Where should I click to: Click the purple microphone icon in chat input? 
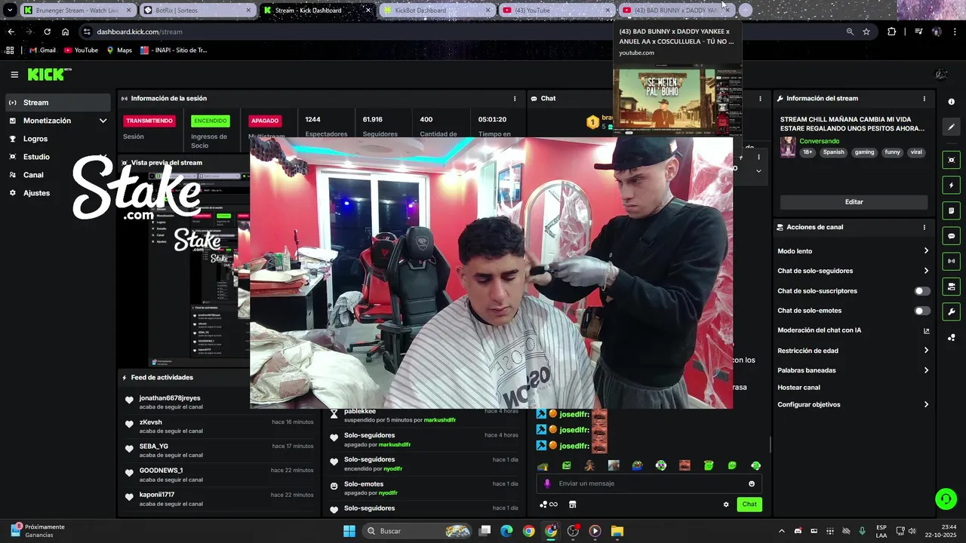pos(547,483)
